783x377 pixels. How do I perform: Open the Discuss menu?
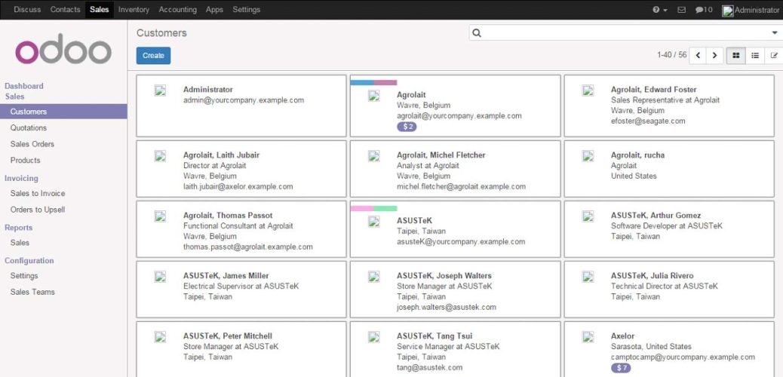pos(27,10)
